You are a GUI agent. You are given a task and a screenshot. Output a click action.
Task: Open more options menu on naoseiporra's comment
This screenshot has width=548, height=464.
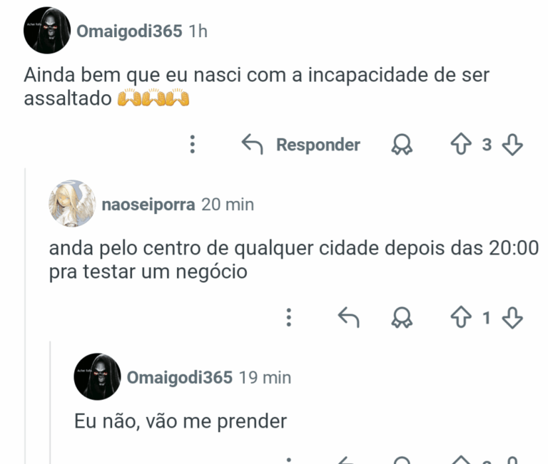point(289,317)
